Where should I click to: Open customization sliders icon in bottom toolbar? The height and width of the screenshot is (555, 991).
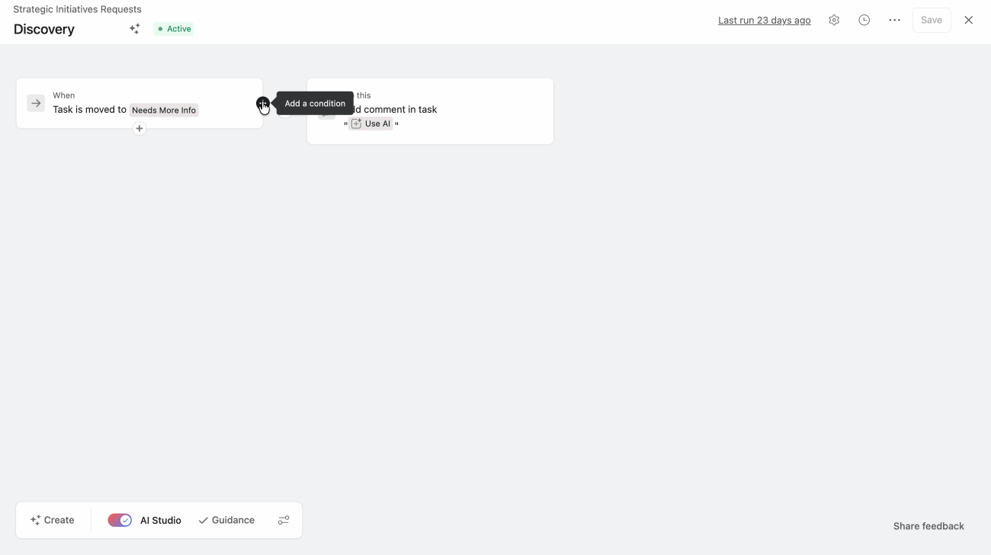tap(284, 520)
